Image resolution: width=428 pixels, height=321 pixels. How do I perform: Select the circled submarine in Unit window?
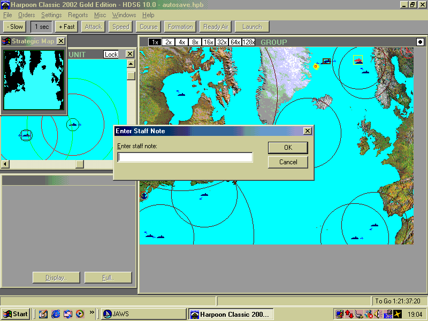coord(73,125)
